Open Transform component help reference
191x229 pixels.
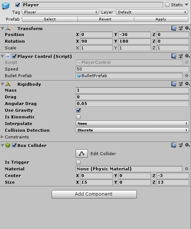(x=174, y=28)
